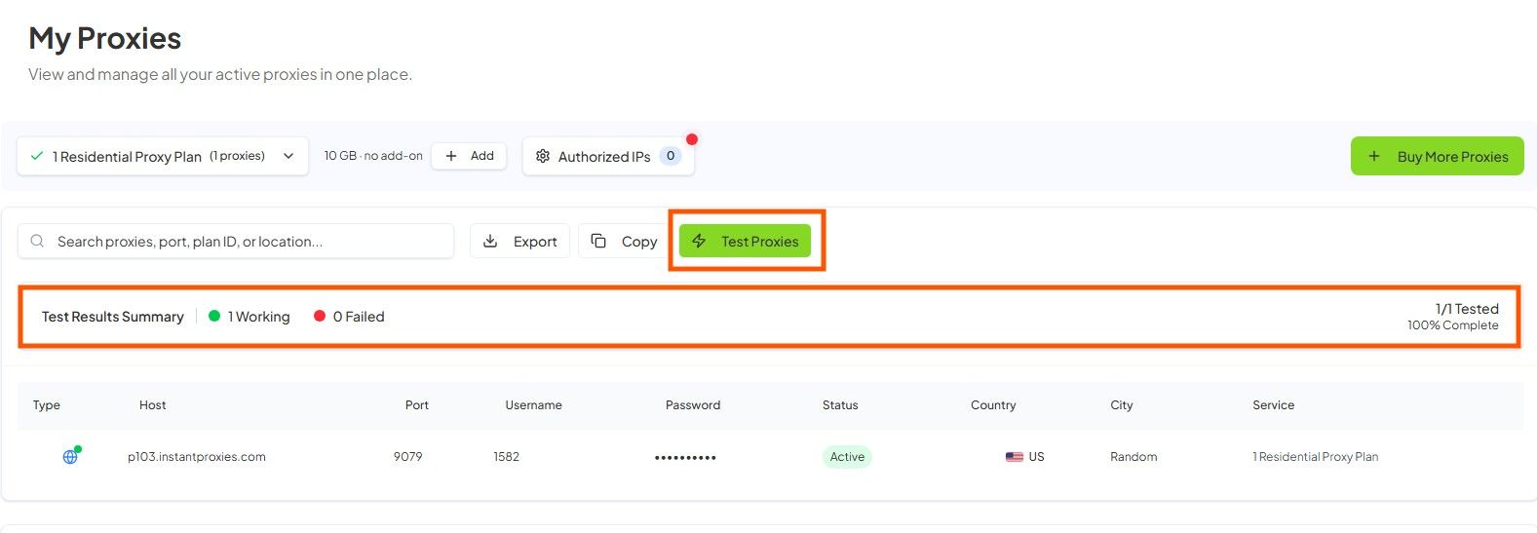Click the globe type icon for the p103 proxy

[x=70, y=456]
